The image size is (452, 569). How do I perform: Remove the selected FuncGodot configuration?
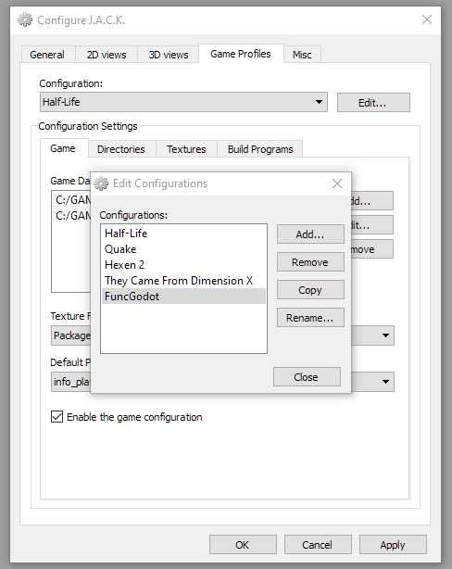[x=310, y=262]
